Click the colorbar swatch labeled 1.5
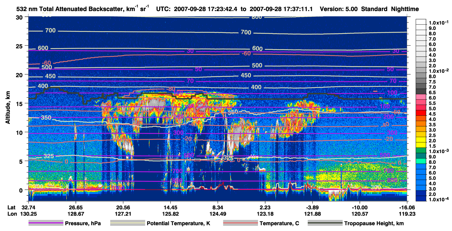This screenshot has height=231, width=452. point(421,146)
